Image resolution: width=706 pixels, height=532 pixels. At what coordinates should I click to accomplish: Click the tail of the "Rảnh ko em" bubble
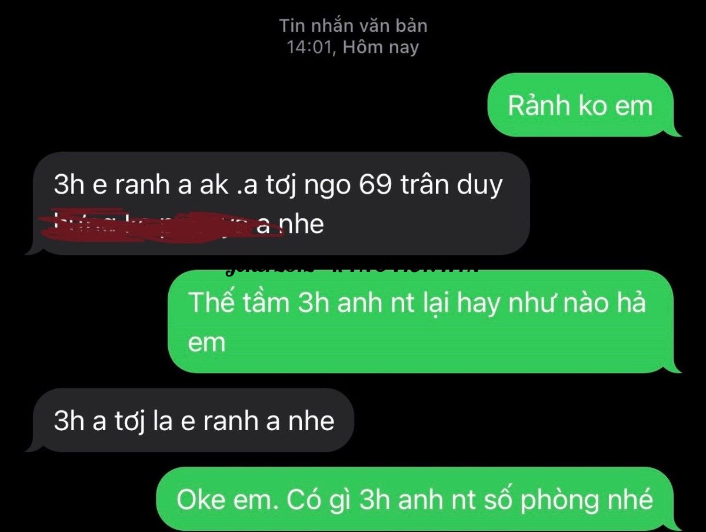(677, 132)
